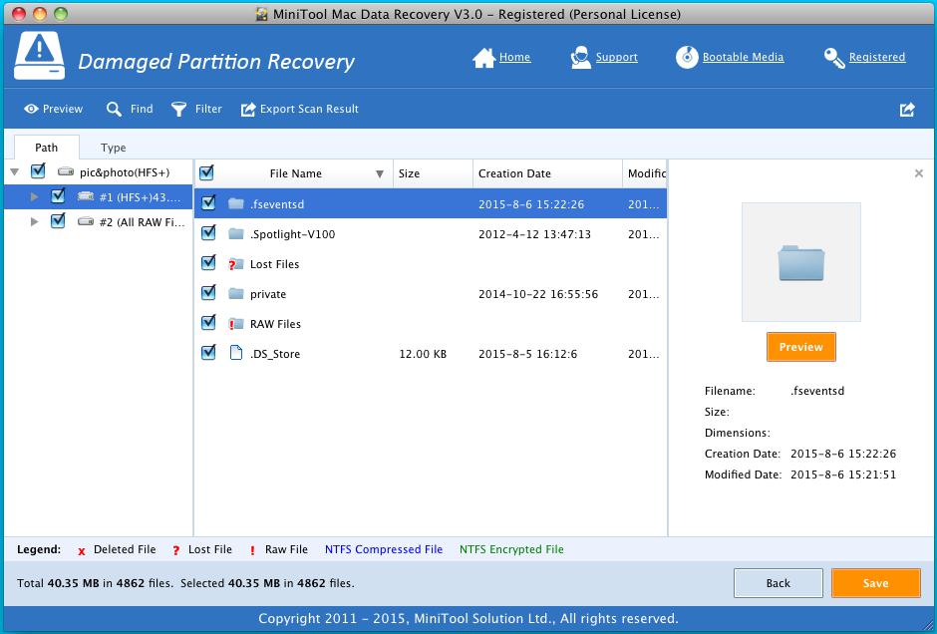The height and width of the screenshot is (634, 937).
Task: Open Support via the headset icon
Action: click(x=580, y=58)
